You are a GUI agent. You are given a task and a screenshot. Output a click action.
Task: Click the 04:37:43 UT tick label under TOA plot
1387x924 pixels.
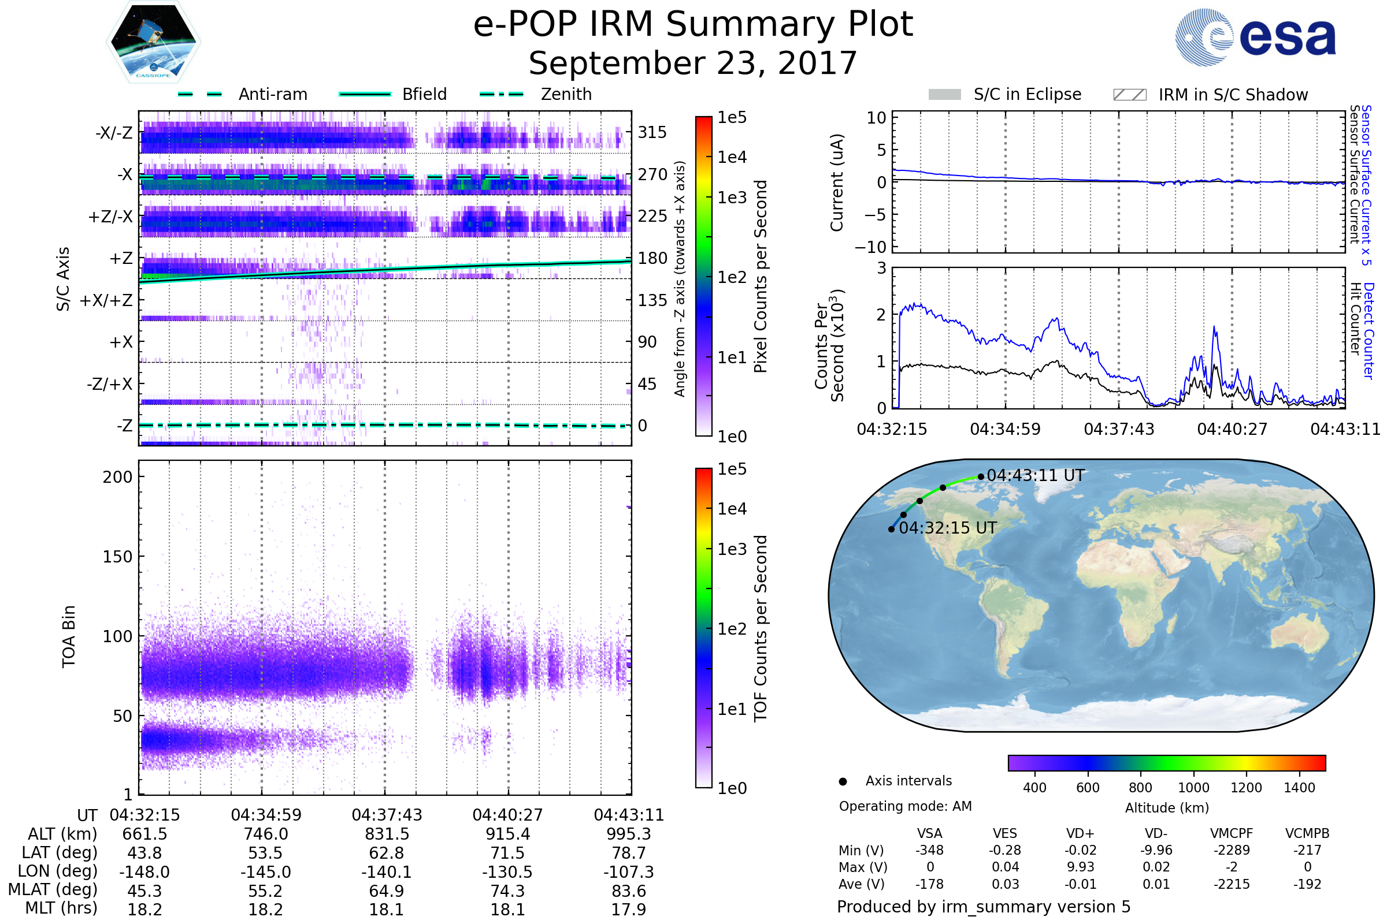click(387, 815)
